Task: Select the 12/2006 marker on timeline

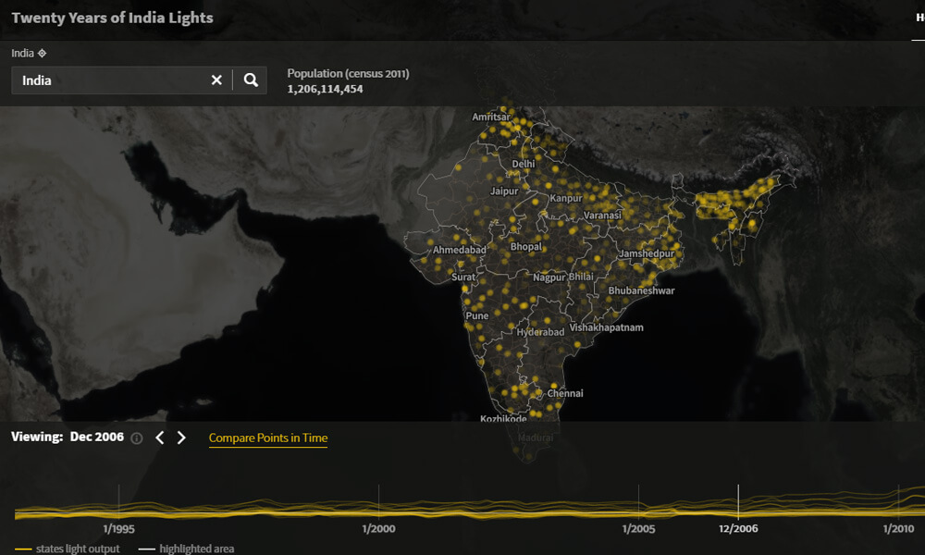Action: (x=738, y=529)
